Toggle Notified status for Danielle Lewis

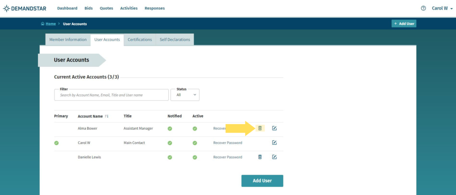(x=170, y=157)
